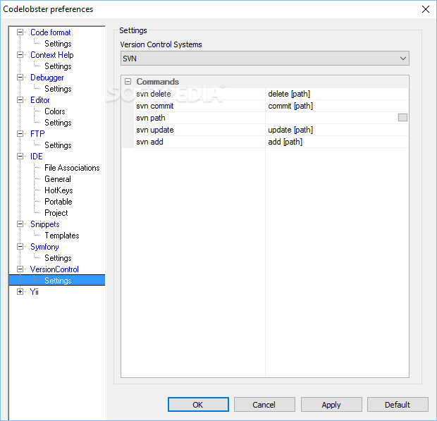Click the Default button
This screenshot has width=437, height=421.
pos(398,405)
